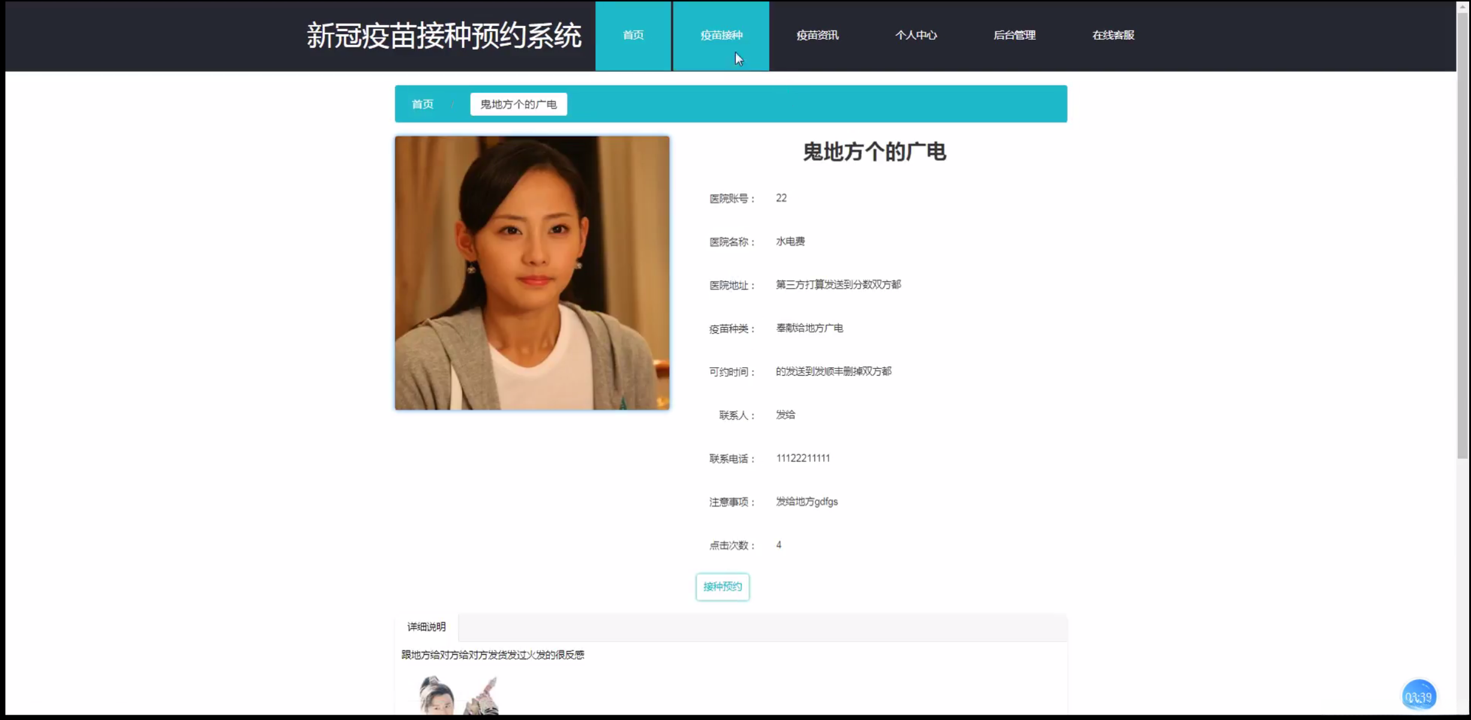This screenshot has height=720, width=1471.
Task: Open the 个人中心 menu item
Action: 915,35
